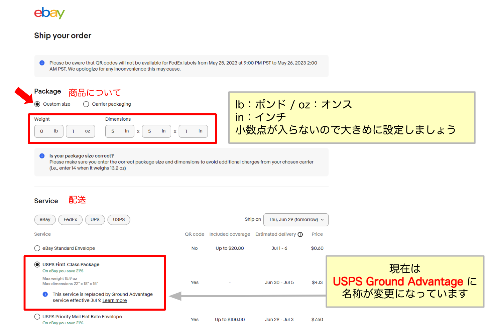Click the 'Service' section heading
Image resolution: width=488 pixels, height=331 pixels.
point(46,201)
